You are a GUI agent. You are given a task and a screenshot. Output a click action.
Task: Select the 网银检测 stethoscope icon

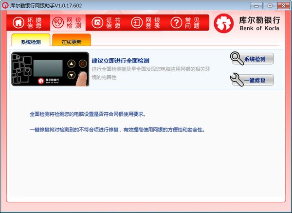58,23
